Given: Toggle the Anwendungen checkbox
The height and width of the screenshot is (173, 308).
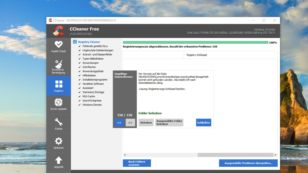Looking at the screenshot, I should click(80, 63).
